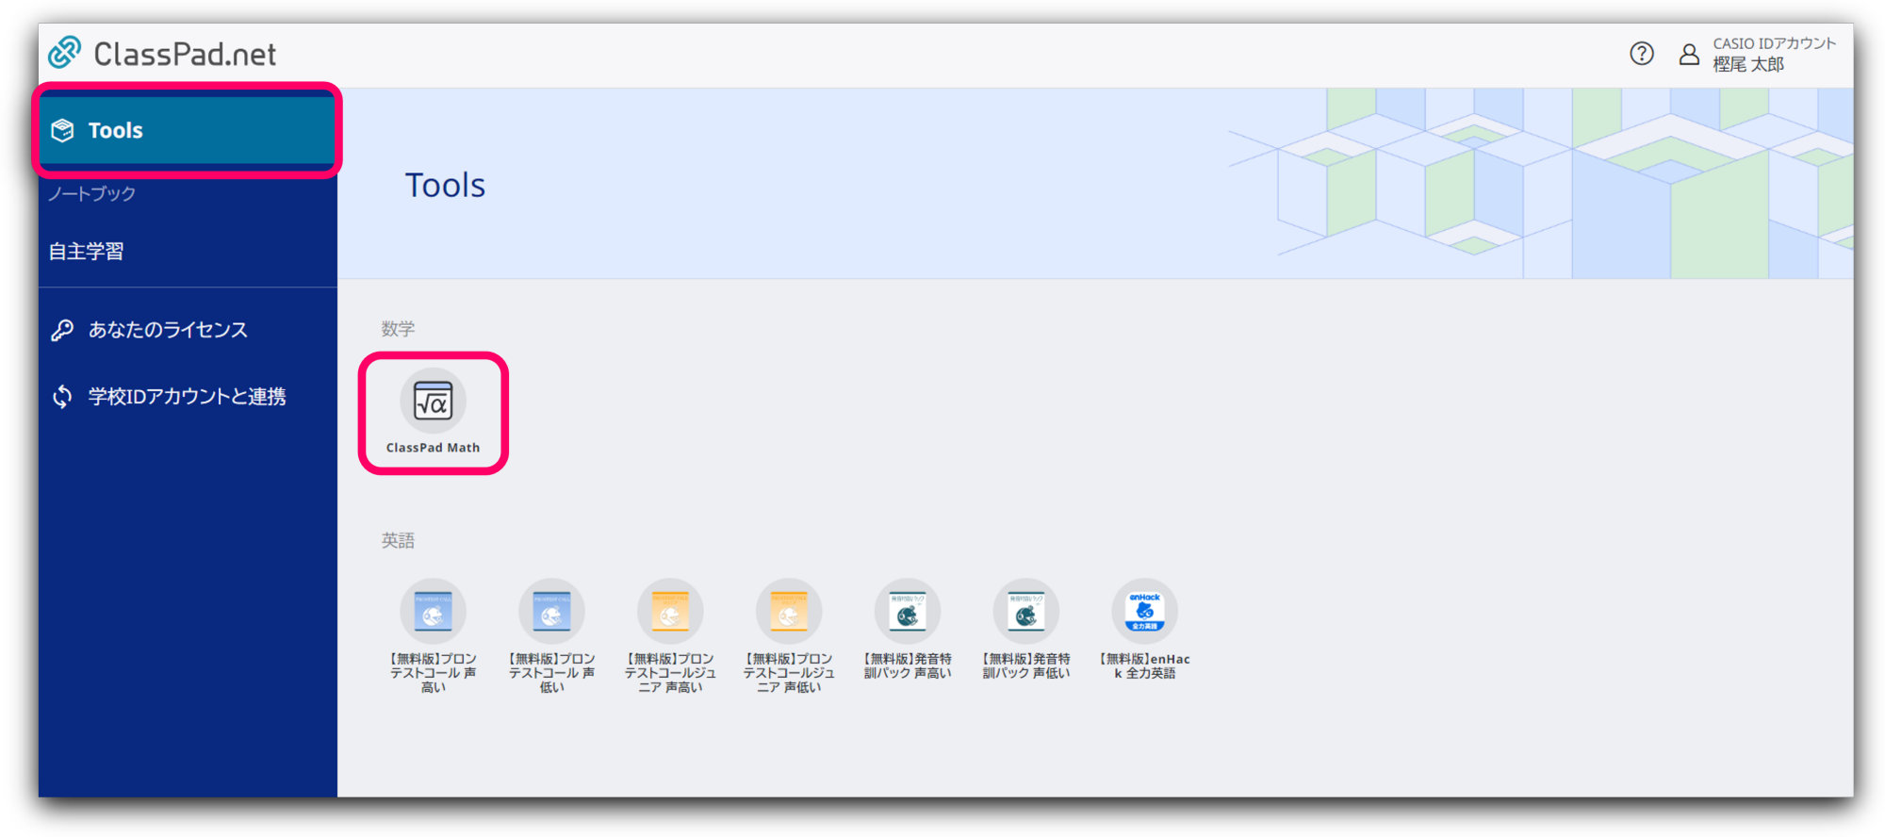Screen dimensions: 1885x837
Task: Click the CASIO ID account name 樫尾 太郎
Action: pyautogui.click(x=1748, y=65)
